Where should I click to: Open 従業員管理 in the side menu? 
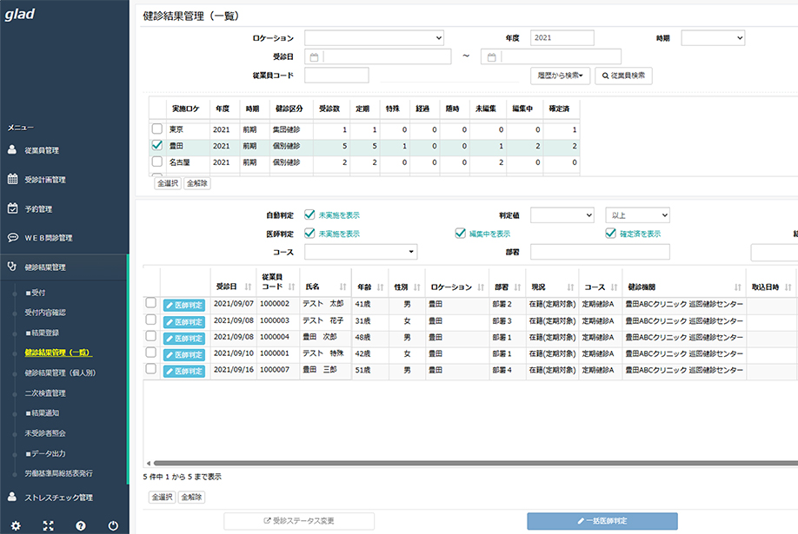click(42, 150)
